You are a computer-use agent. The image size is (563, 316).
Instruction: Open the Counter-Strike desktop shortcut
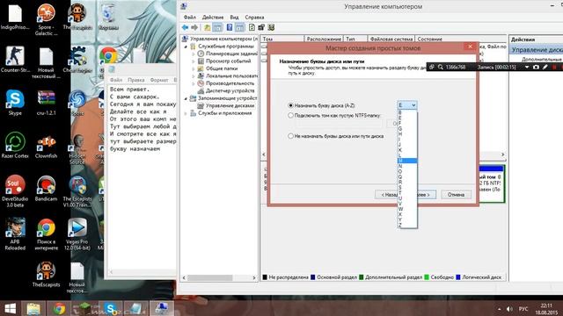[x=15, y=59]
